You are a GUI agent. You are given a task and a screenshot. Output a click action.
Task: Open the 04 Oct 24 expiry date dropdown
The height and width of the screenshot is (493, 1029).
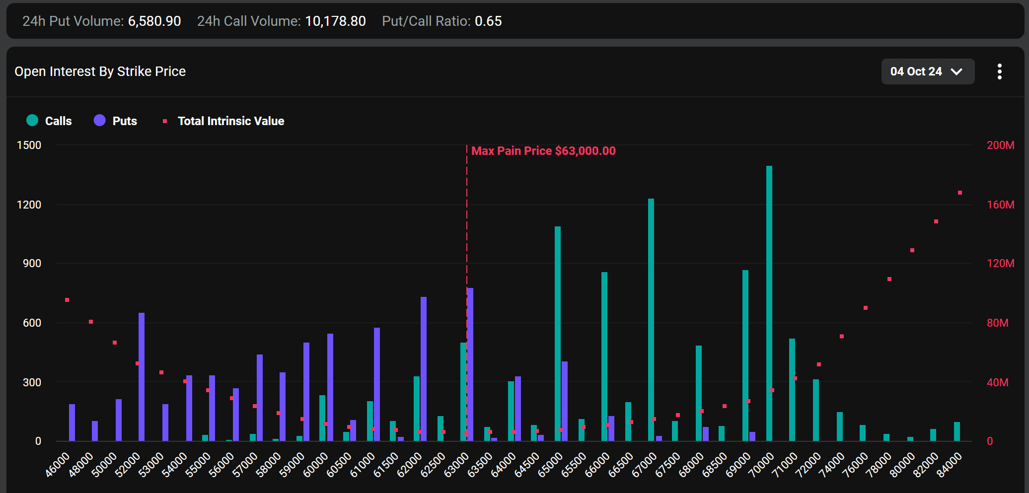[928, 71]
